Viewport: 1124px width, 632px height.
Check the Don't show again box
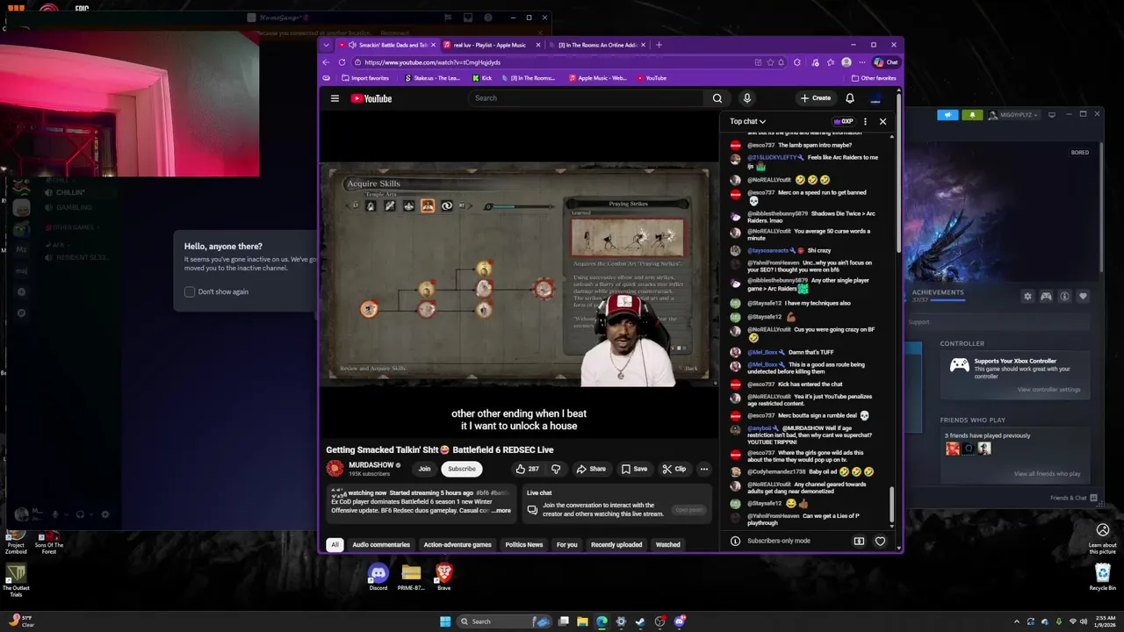(x=190, y=291)
